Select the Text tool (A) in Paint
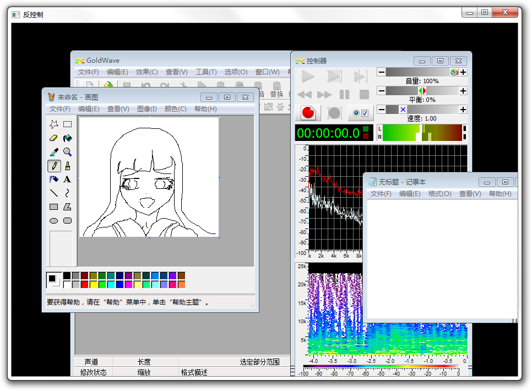The width and height of the screenshot is (532, 391). pos(68,179)
